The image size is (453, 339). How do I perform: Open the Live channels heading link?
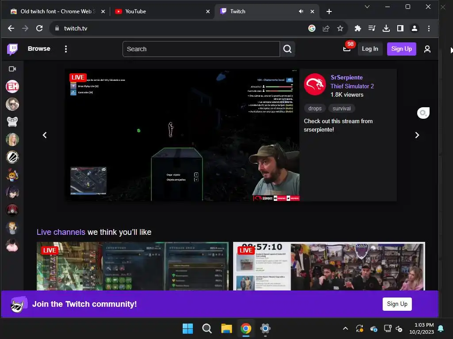pyautogui.click(x=61, y=232)
